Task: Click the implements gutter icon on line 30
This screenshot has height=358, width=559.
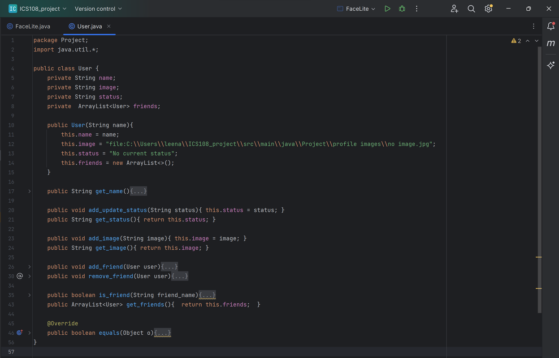Action: (x=20, y=276)
